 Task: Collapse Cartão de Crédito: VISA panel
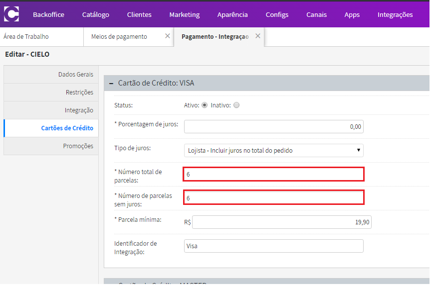(x=111, y=83)
